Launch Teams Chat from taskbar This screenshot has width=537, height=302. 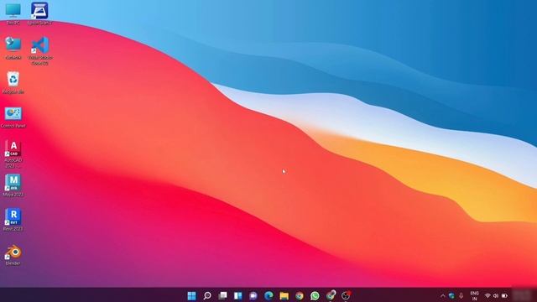(253, 295)
